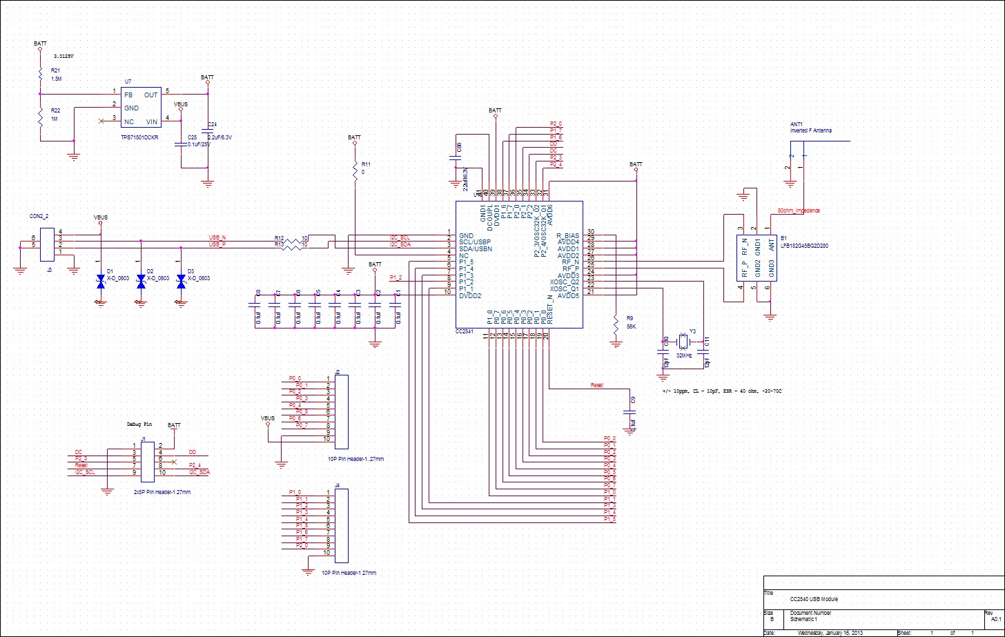Select ESD diode D3
The width and height of the screenshot is (1005, 637).
point(182,282)
